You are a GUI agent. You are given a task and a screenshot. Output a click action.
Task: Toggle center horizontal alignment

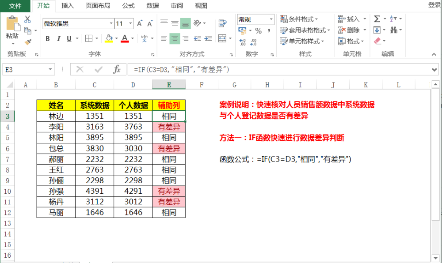point(175,38)
